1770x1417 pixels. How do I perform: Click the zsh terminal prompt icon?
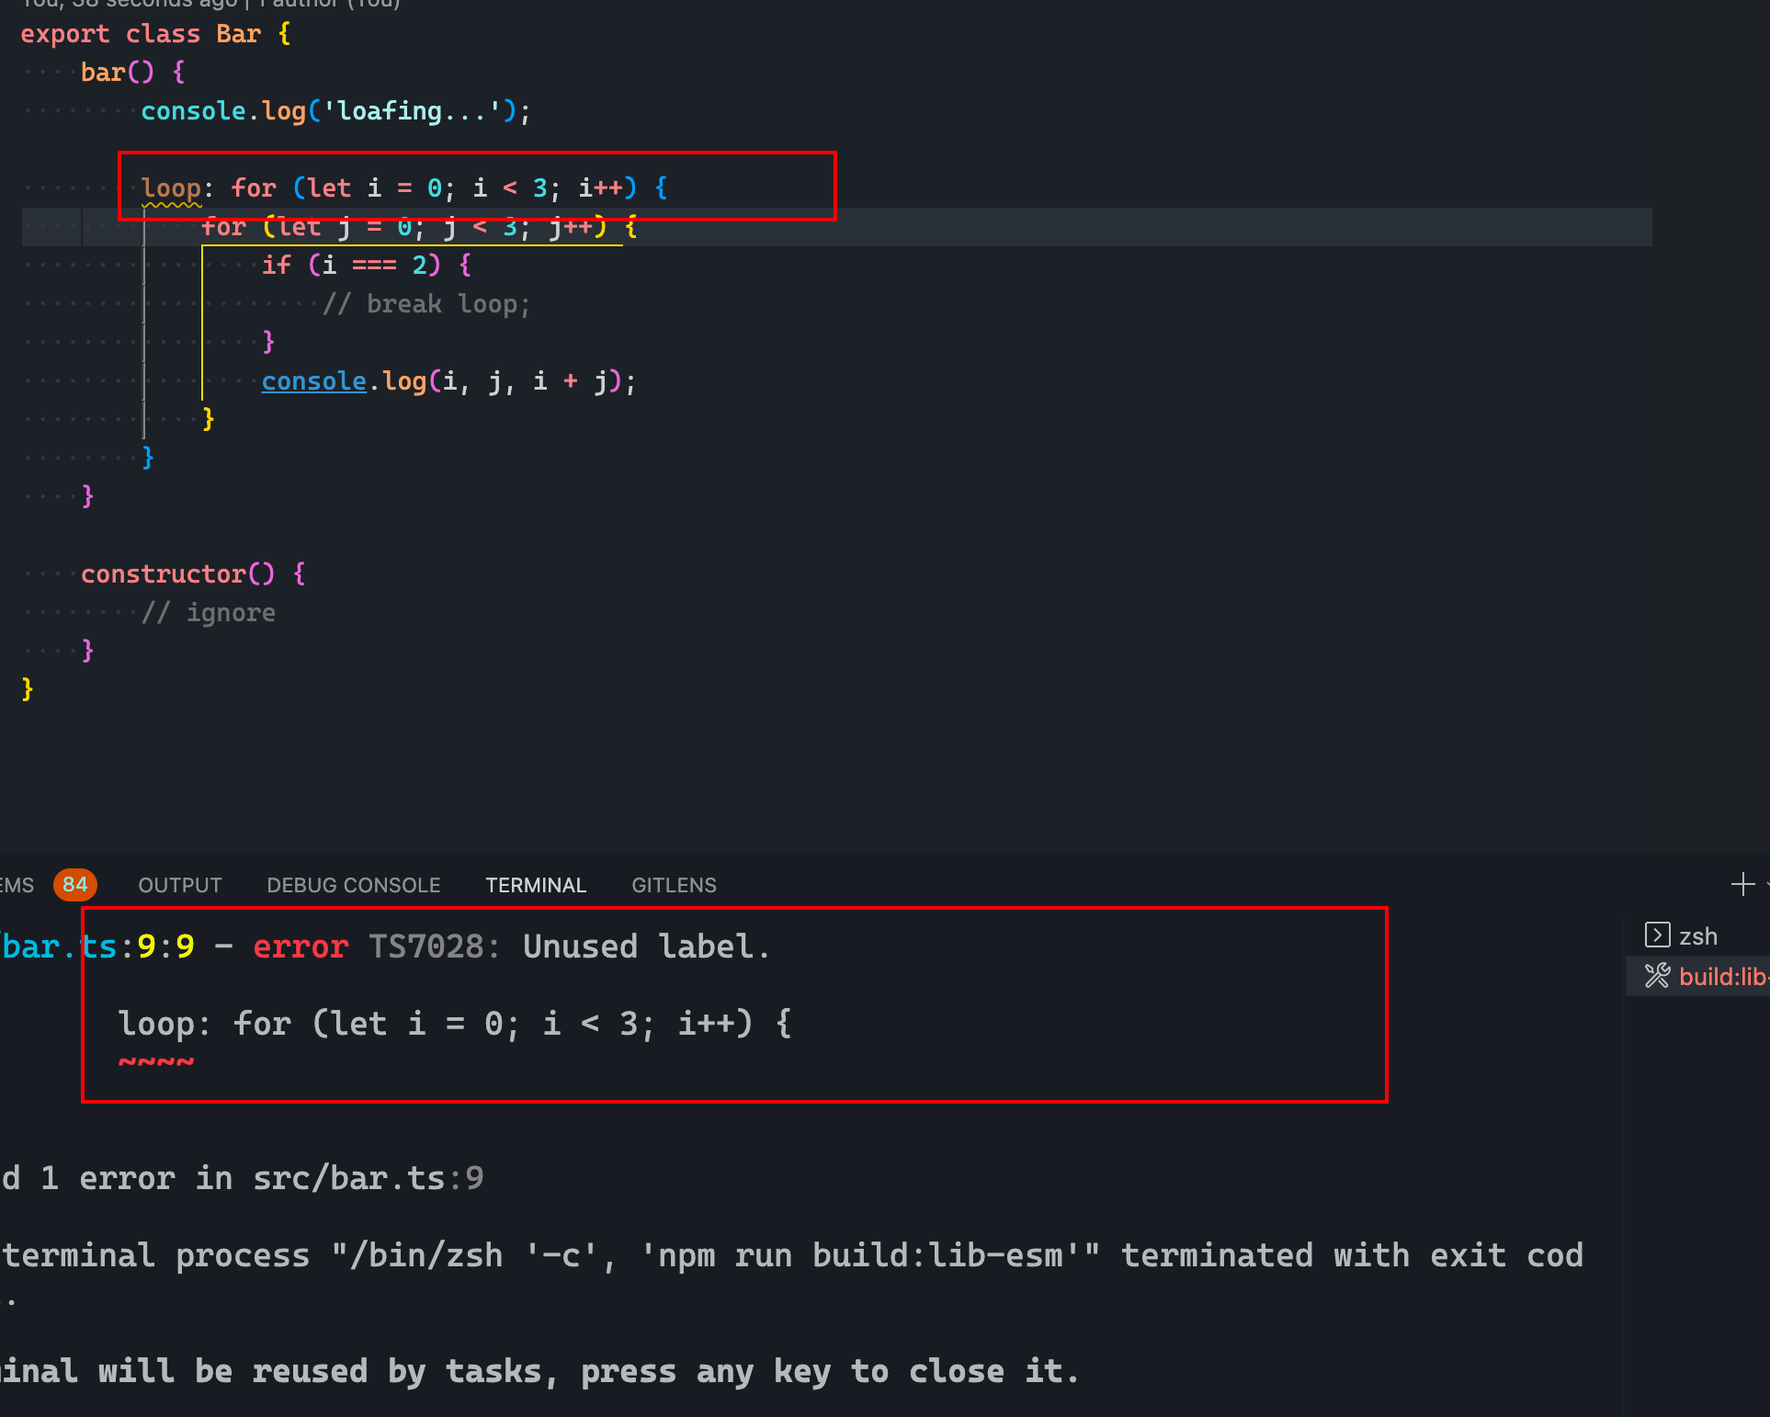click(x=1657, y=935)
